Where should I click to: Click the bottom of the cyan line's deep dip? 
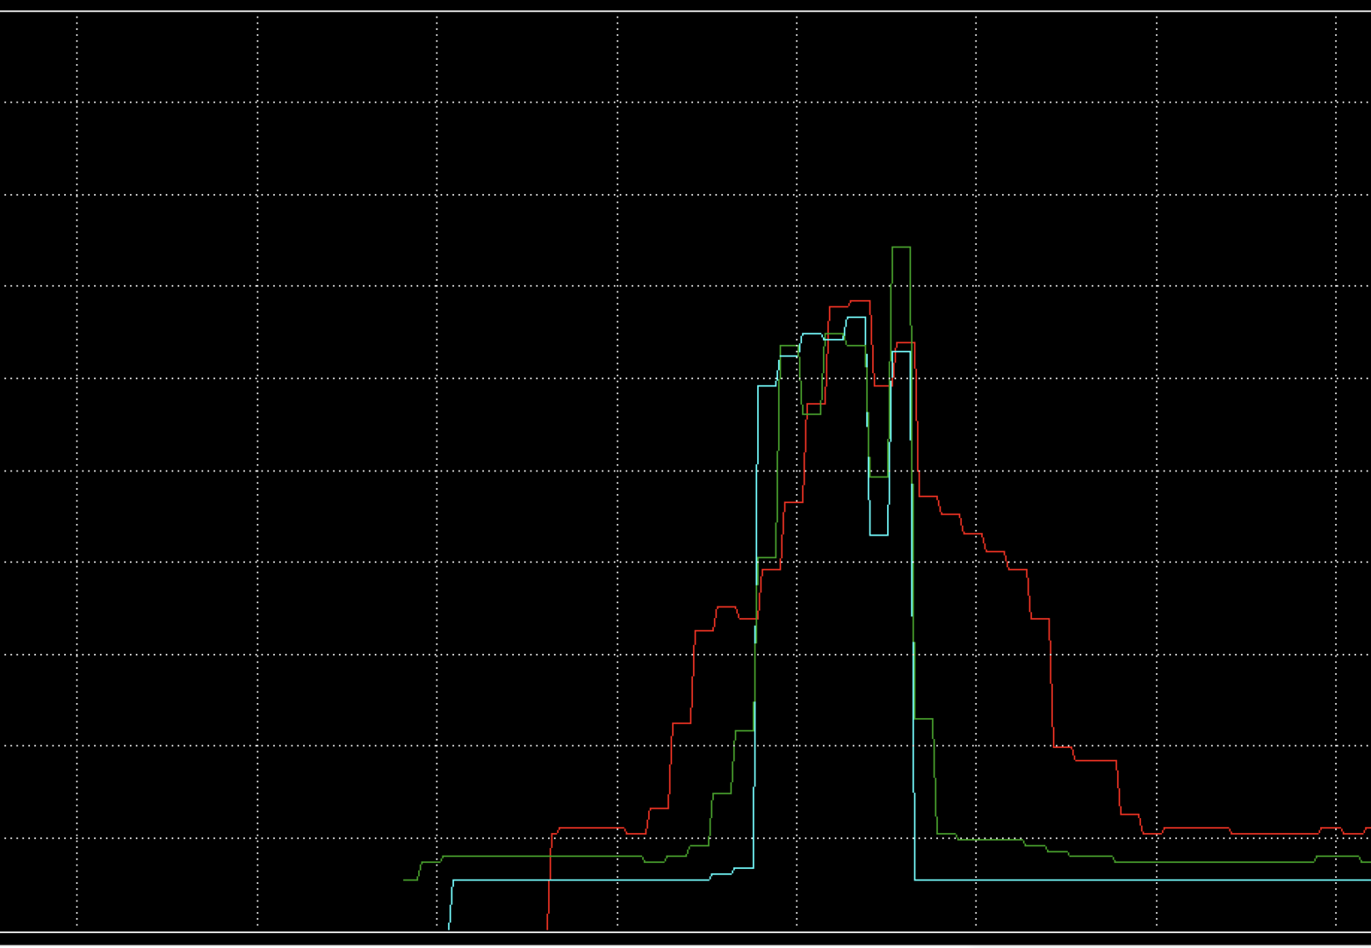pyautogui.click(x=878, y=534)
